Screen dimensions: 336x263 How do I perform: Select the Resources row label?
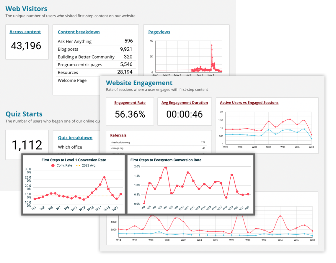pos(68,72)
